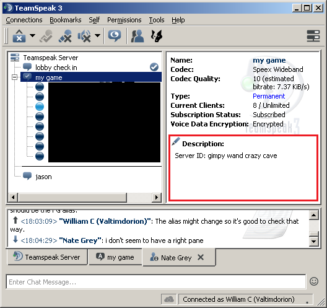Click the default channel checkmark icon for lobby
Image resolution: width=327 pixels, height=308 pixels.
(154, 67)
